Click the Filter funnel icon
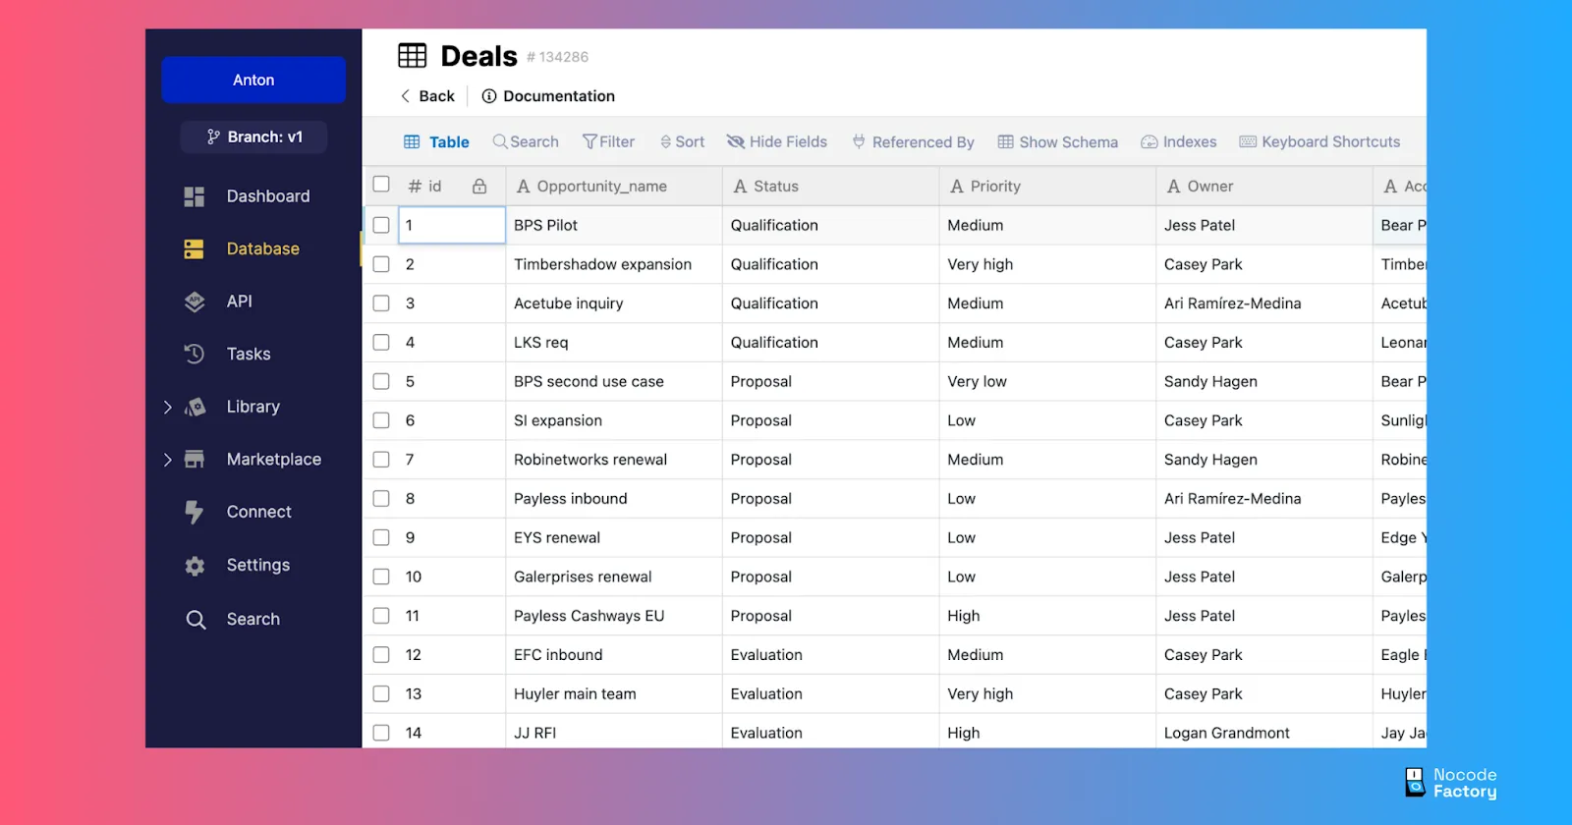The image size is (1572, 825). pyautogui.click(x=589, y=141)
